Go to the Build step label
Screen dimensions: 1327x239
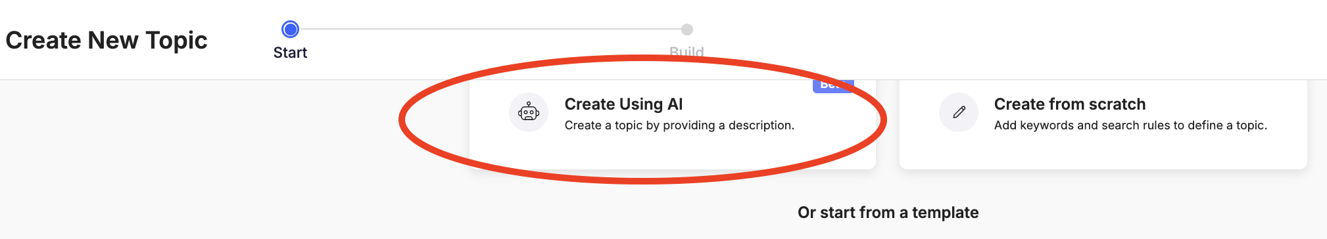[687, 52]
